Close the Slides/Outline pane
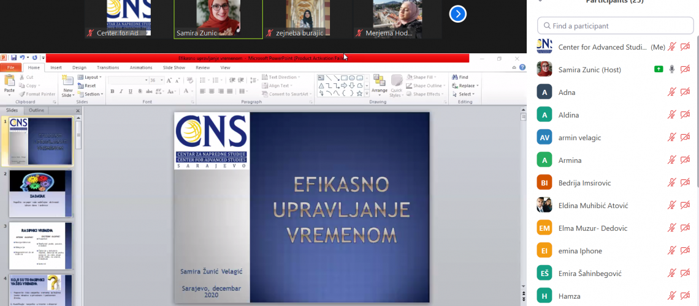This screenshot has height=306, width=699. coord(78,110)
